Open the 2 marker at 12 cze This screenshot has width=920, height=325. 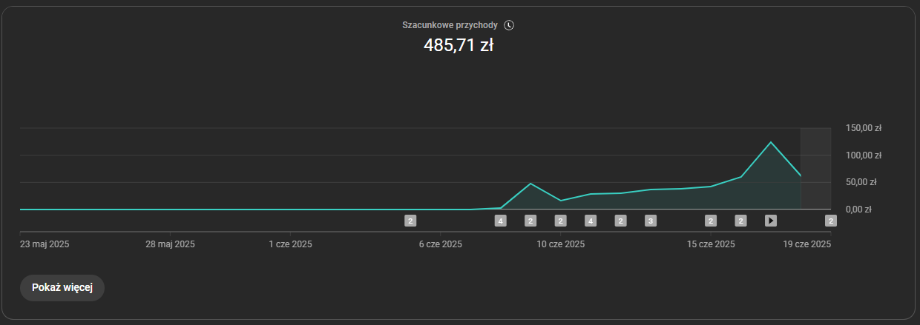pyautogui.click(x=621, y=220)
